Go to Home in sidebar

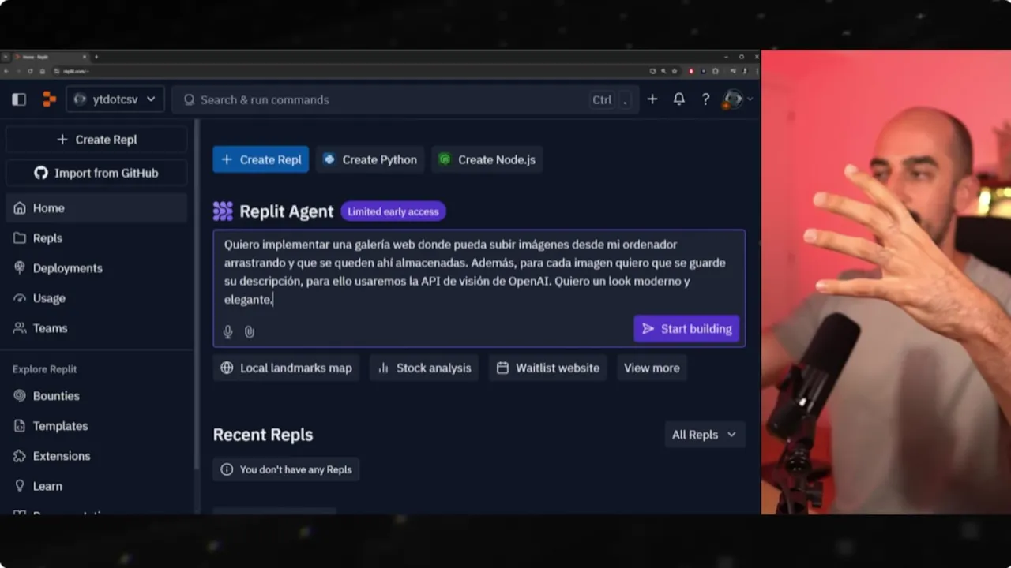coord(96,208)
